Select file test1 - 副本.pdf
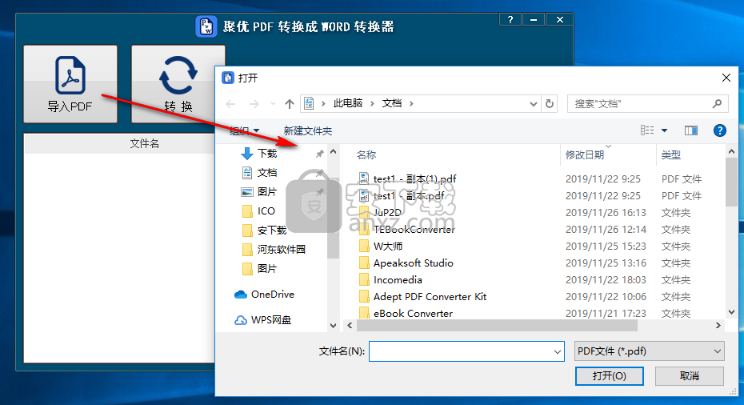 tap(409, 195)
